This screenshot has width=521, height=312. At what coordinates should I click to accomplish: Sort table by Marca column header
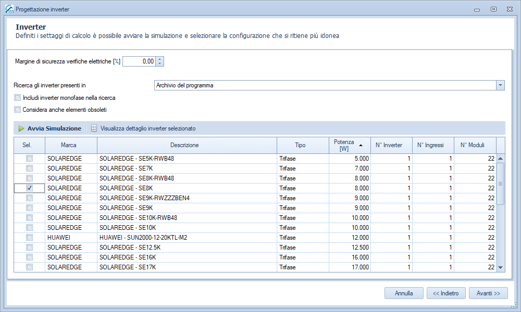pyautogui.click(x=71, y=145)
